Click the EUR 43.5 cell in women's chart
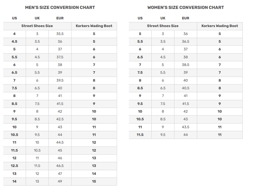Screen dimensions: 260x190 [x=186, y=127]
